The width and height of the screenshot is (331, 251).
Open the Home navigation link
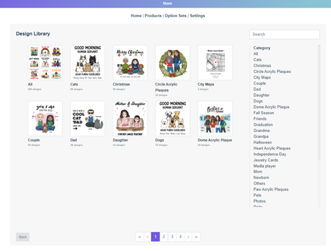click(x=136, y=16)
